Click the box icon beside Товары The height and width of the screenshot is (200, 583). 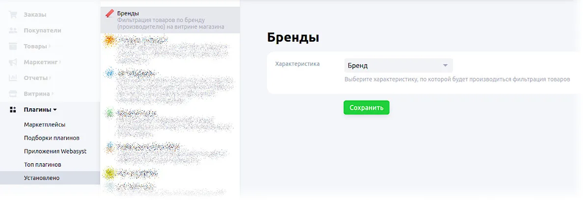(x=13, y=47)
